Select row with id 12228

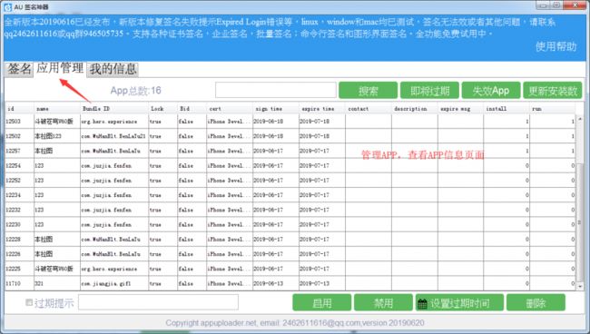pyautogui.click(x=290, y=240)
